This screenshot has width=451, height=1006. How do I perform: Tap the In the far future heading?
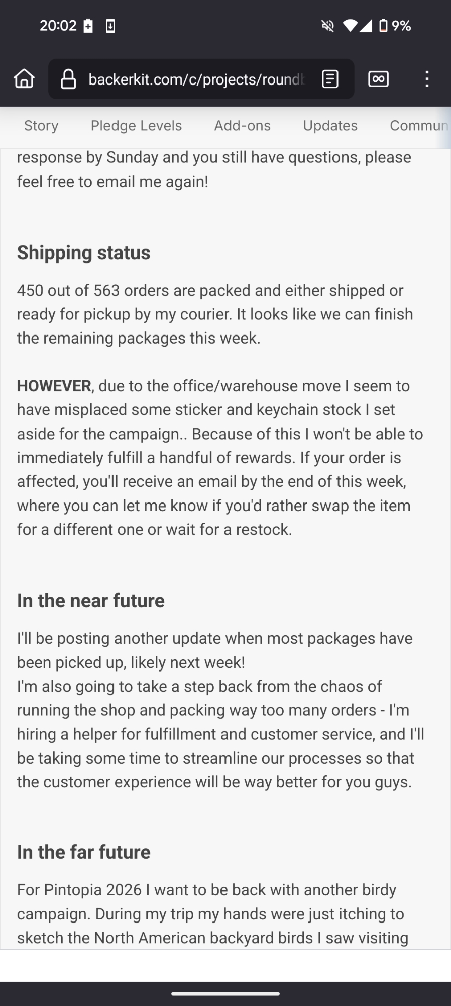pyautogui.click(x=84, y=852)
